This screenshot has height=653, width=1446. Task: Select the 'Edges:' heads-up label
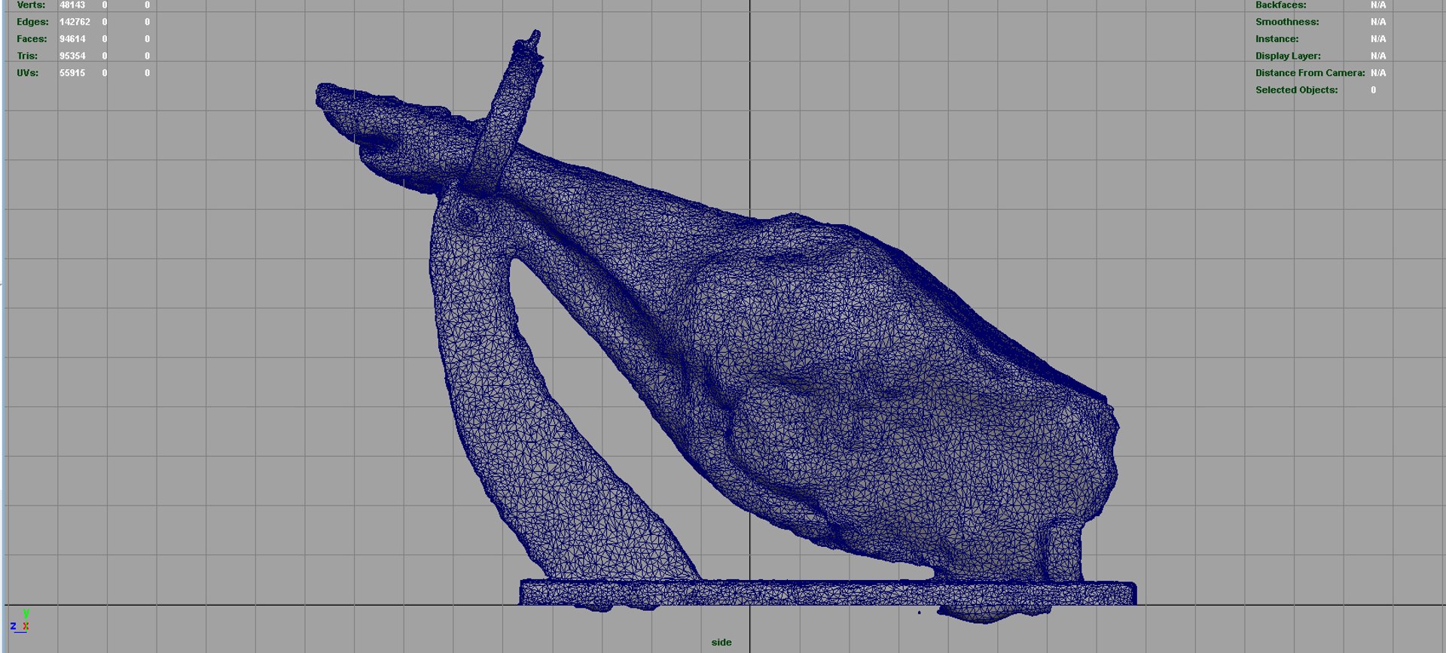(32, 22)
